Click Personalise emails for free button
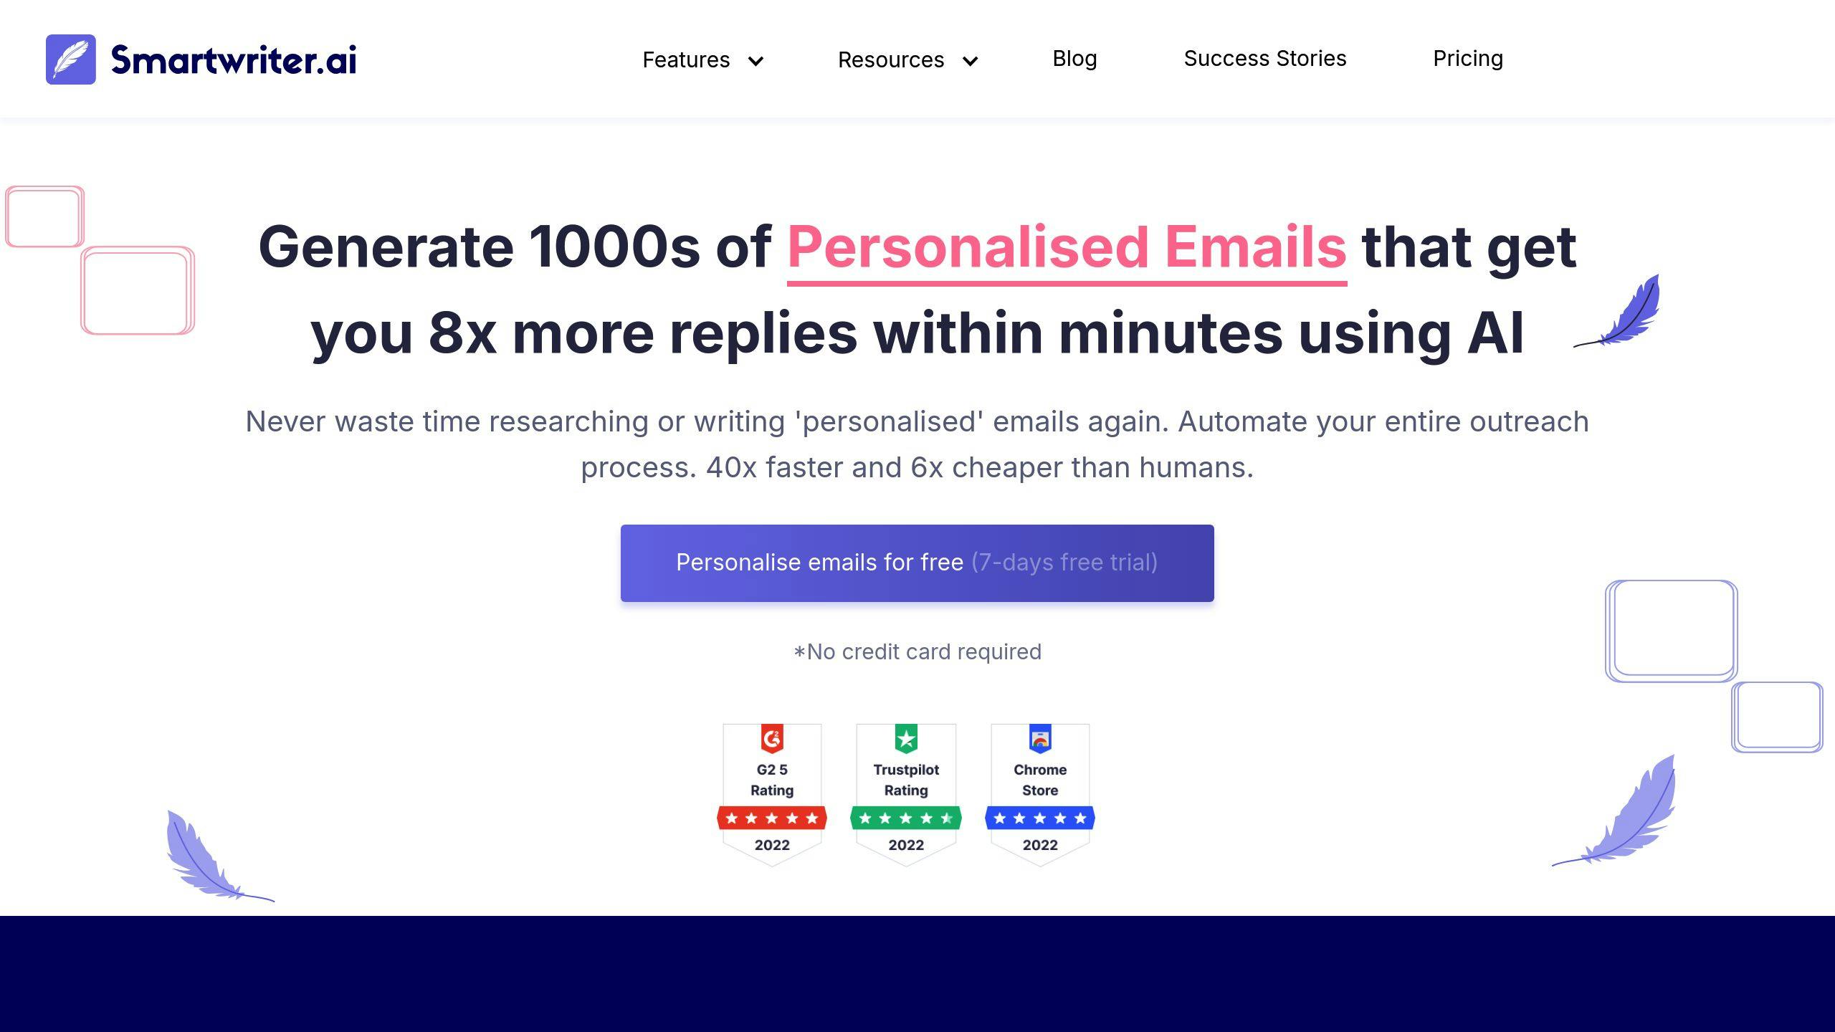 (x=916, y=563)
